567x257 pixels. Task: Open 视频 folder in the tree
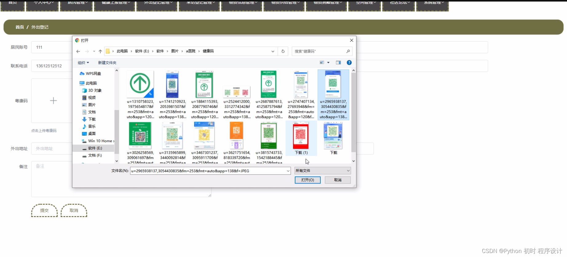coord(89,97)
